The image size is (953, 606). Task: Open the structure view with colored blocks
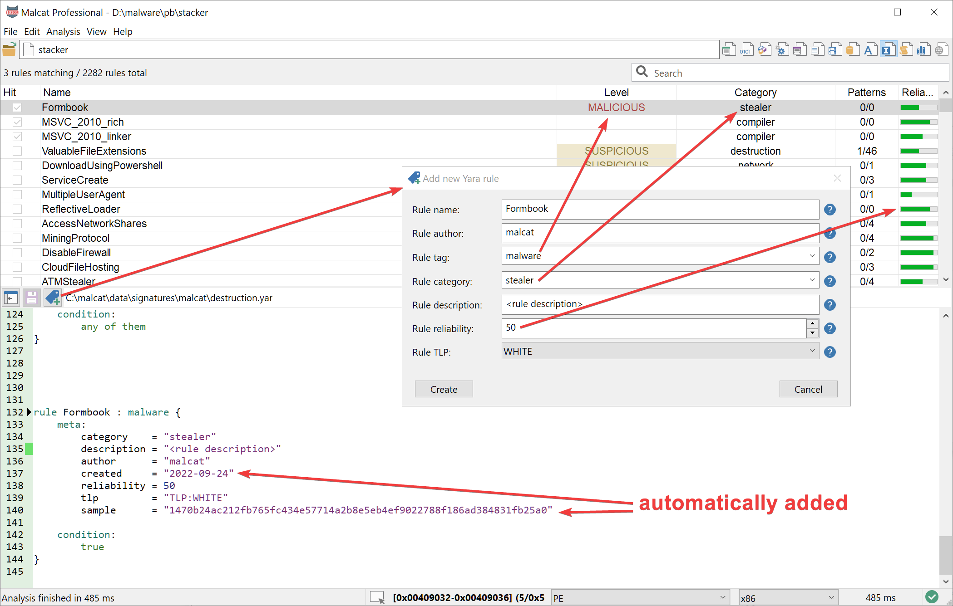point(764,49)
